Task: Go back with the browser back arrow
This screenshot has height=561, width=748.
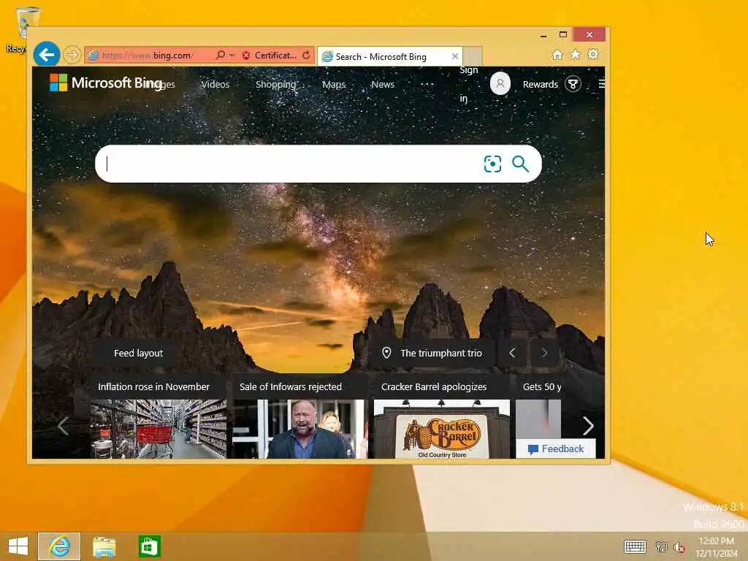Action: tap(46, 55)
